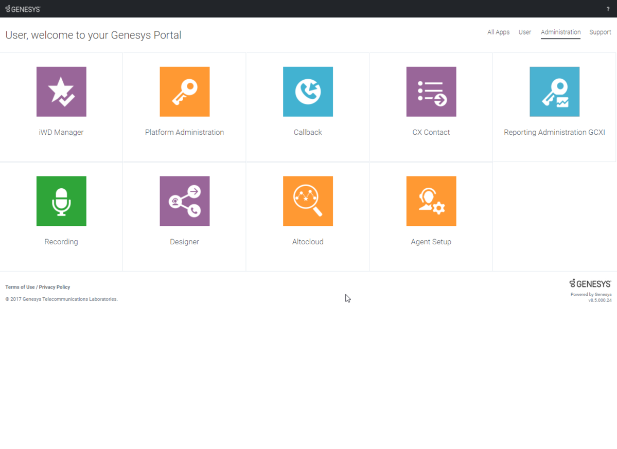Open the Terms of Use link

(20, 287)
